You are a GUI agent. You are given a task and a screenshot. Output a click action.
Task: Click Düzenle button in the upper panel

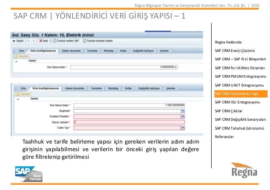[x=21, y=56]
